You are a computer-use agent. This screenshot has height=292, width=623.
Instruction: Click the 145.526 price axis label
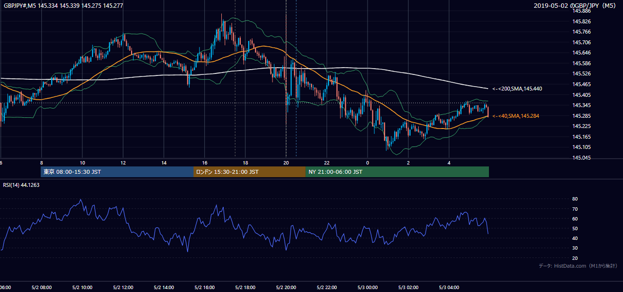tap(581, 73)
